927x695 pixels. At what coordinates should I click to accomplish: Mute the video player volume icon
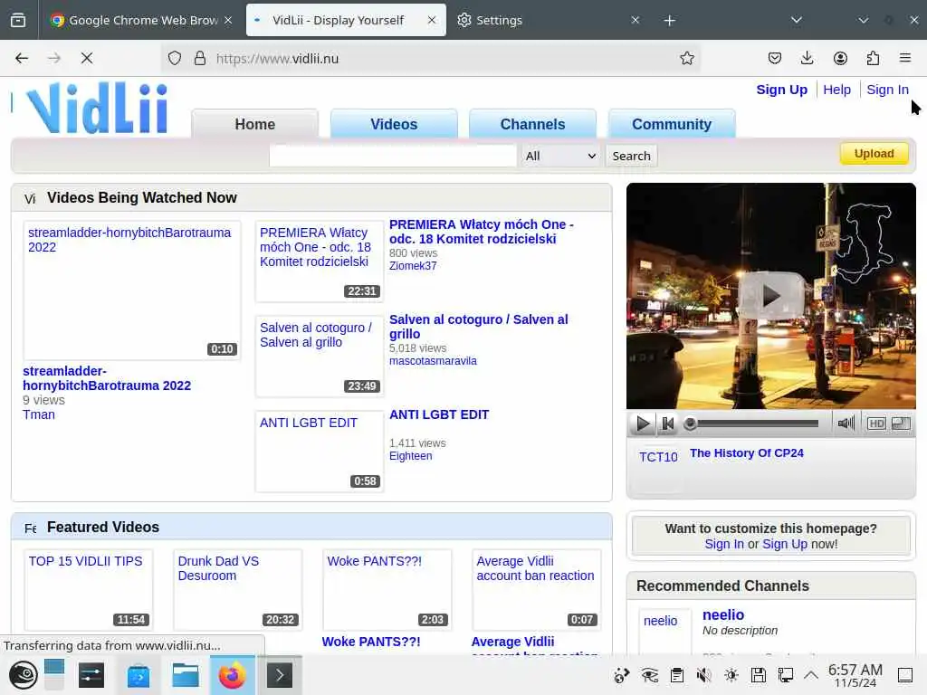(846, 424)
